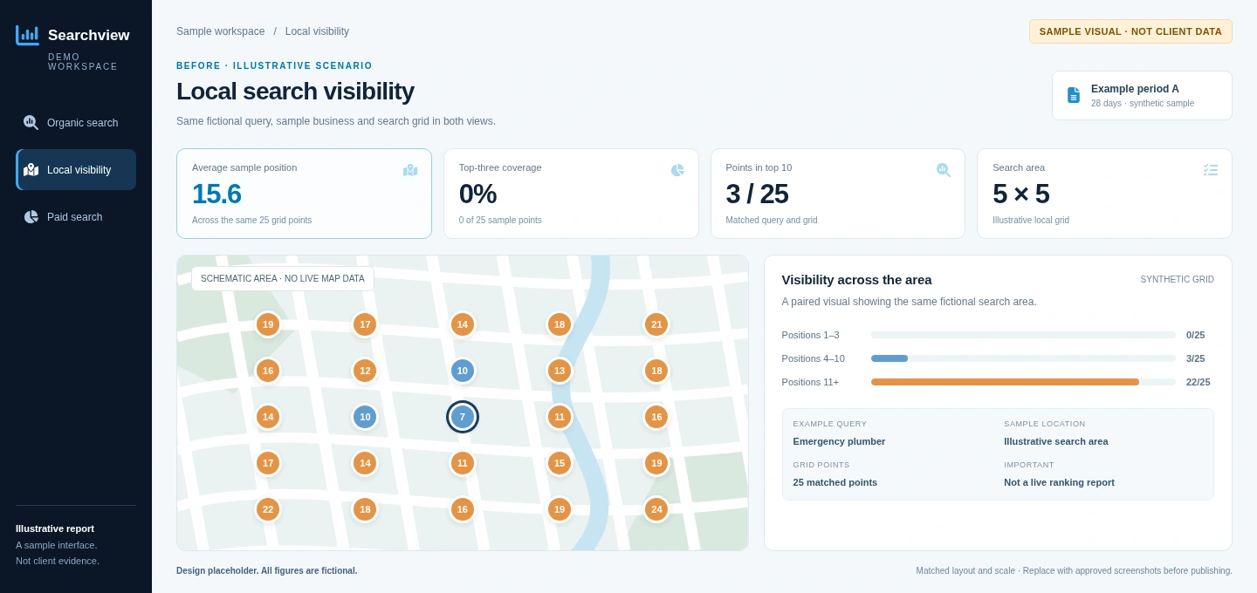This screenshot has height=593, width=1257.
Task: Select the map pin numbered 13
Action: coord(560,371)
